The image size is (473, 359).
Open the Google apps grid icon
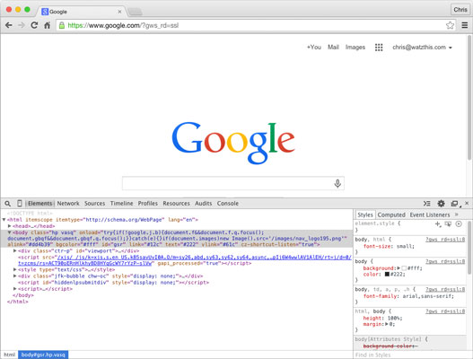[379, 48]
